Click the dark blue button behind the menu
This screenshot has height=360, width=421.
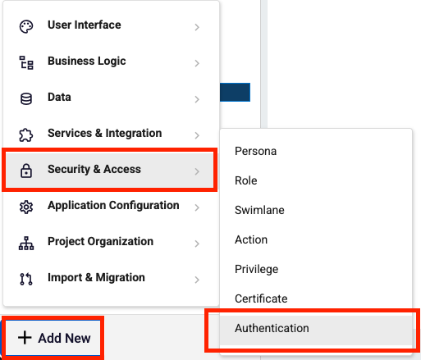(235, 92)
